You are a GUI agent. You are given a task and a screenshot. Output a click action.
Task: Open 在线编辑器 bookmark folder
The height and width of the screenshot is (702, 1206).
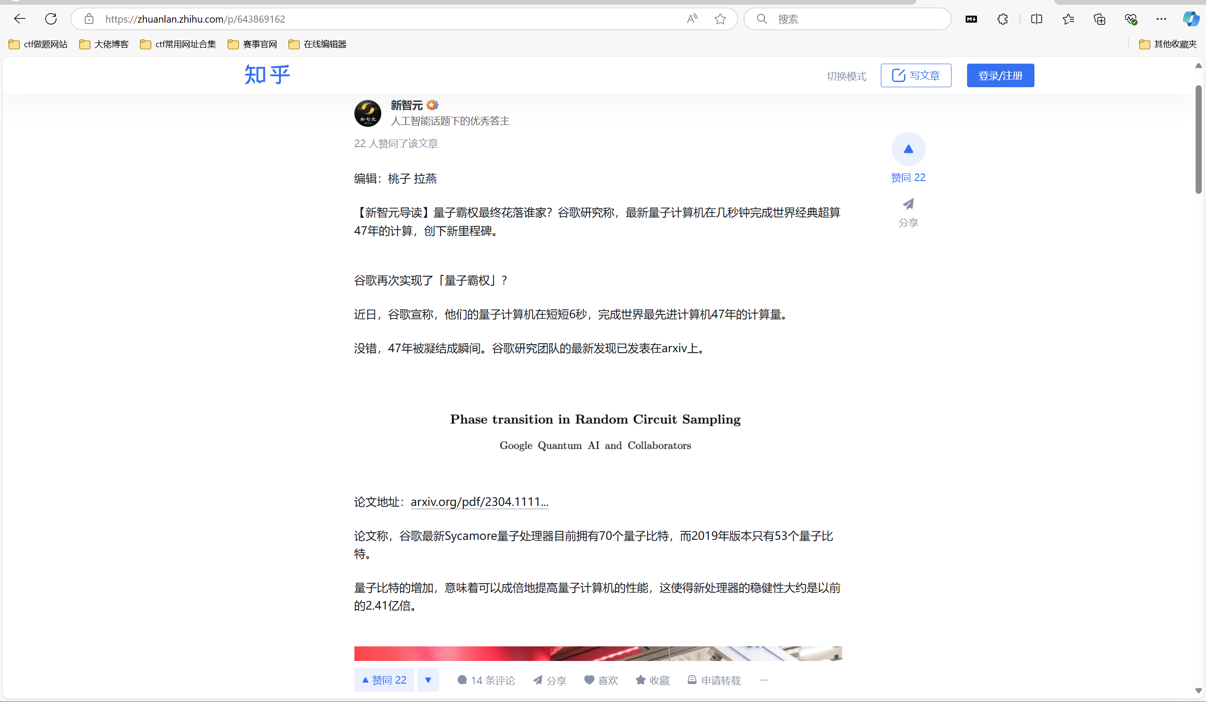point(317,44)
